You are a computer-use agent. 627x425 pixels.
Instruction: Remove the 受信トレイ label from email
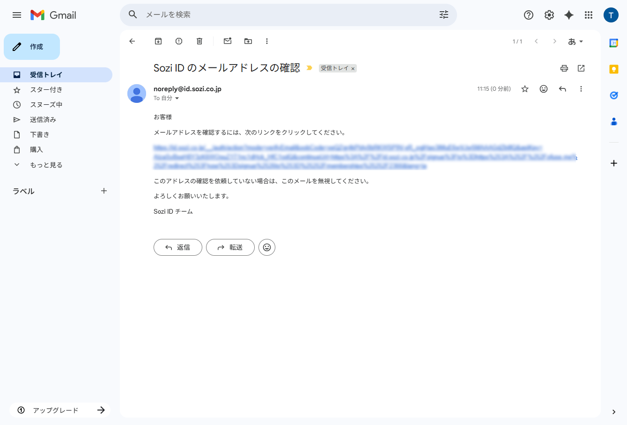tap(353, 69)
